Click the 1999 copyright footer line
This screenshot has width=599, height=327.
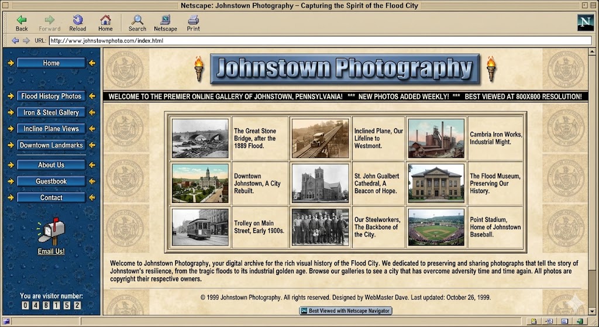346,297
